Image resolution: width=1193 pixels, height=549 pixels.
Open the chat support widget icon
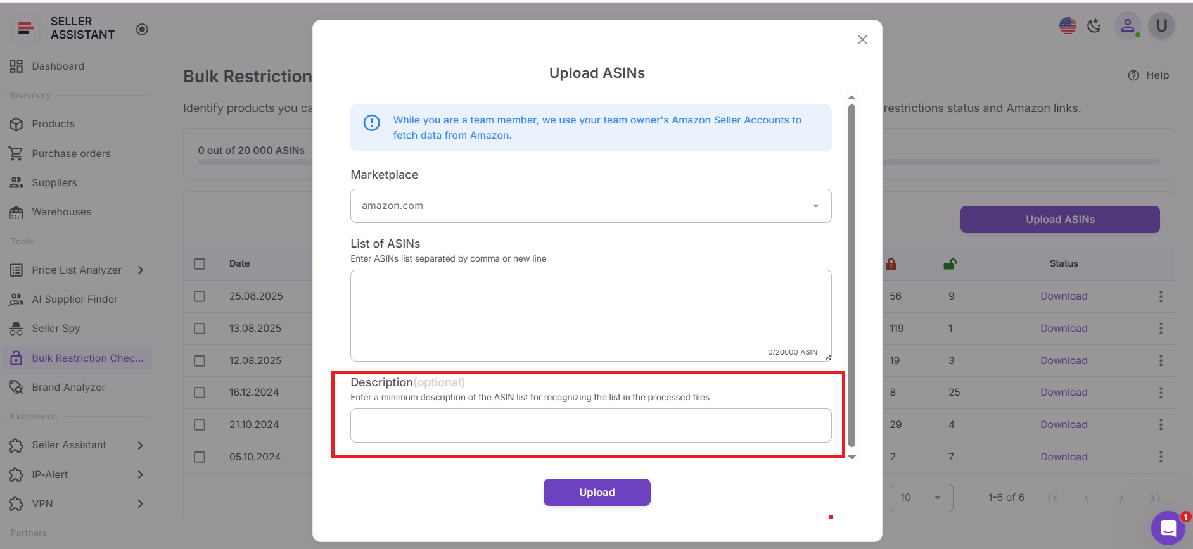point(1168,527)
